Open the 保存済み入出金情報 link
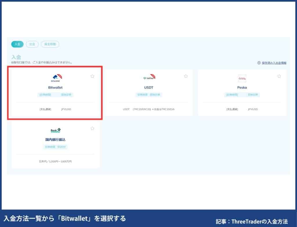 274,63
